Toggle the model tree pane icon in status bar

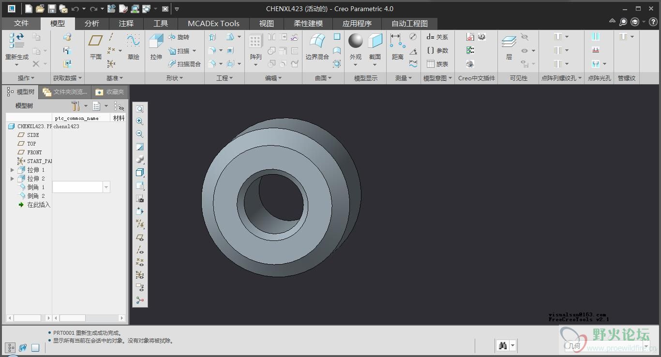(x=10, y=347)
